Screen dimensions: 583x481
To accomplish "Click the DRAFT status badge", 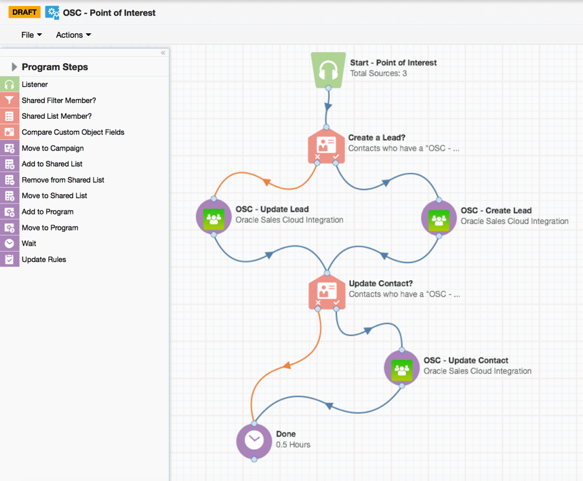I will [x=24, y=12].
